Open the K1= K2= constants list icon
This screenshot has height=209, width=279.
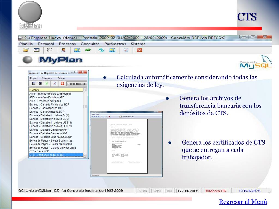pos(50,50)
